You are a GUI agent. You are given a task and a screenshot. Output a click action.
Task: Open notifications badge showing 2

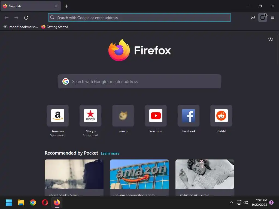271,202
